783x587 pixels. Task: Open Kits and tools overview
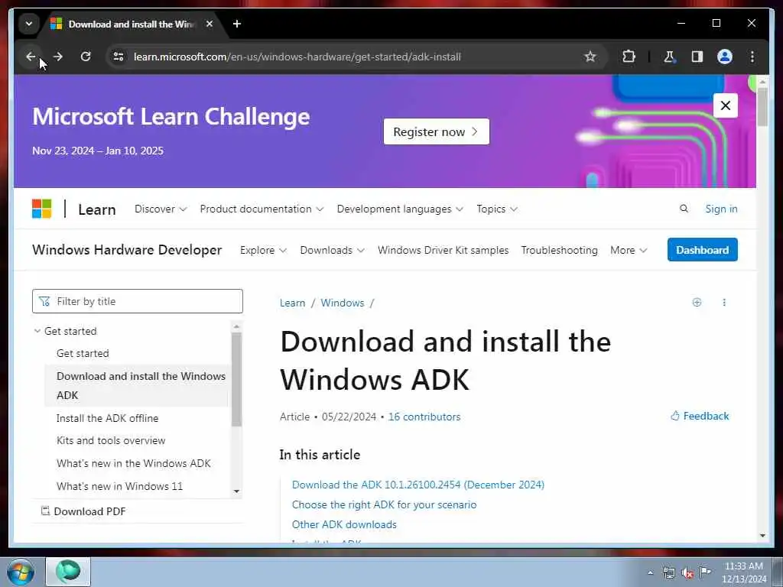tap(111, 441)
